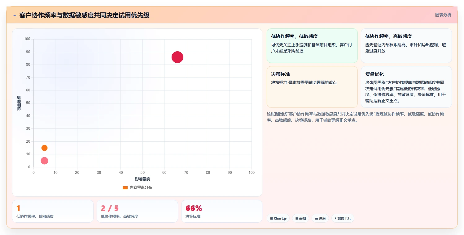
Task: Select the pink bubble near origin
Action: point(44,161)
